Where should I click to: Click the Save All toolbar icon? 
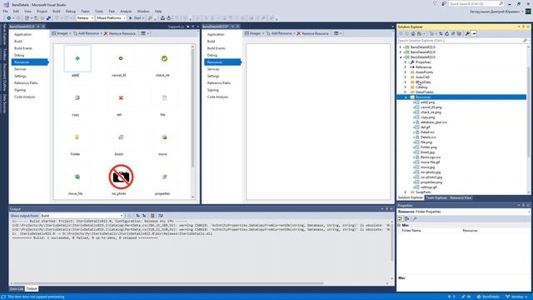48,18
